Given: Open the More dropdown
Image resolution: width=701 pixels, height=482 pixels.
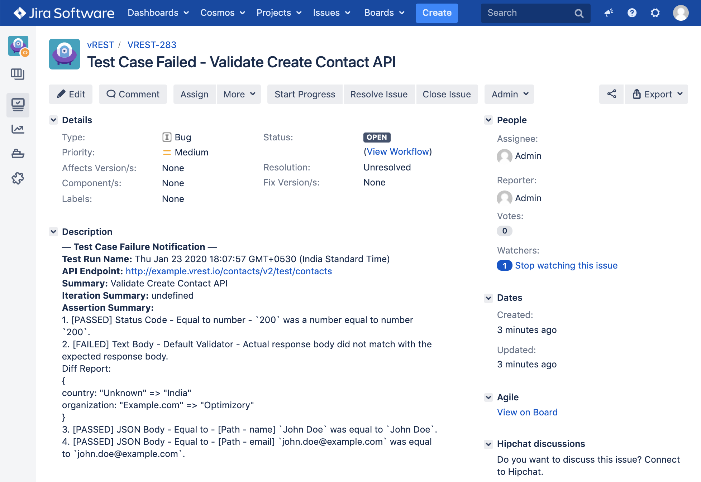Looking at the screenshot, I should tap(239, 94).
